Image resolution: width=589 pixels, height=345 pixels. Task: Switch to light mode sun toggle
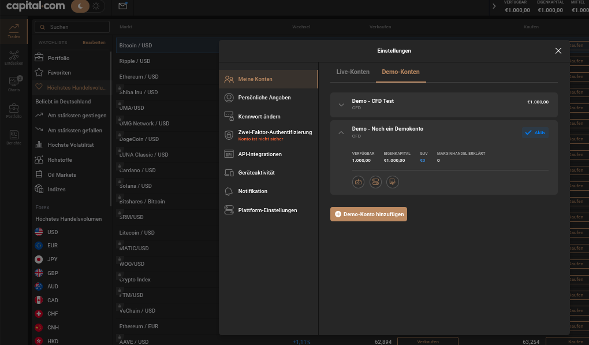point(96,6)
